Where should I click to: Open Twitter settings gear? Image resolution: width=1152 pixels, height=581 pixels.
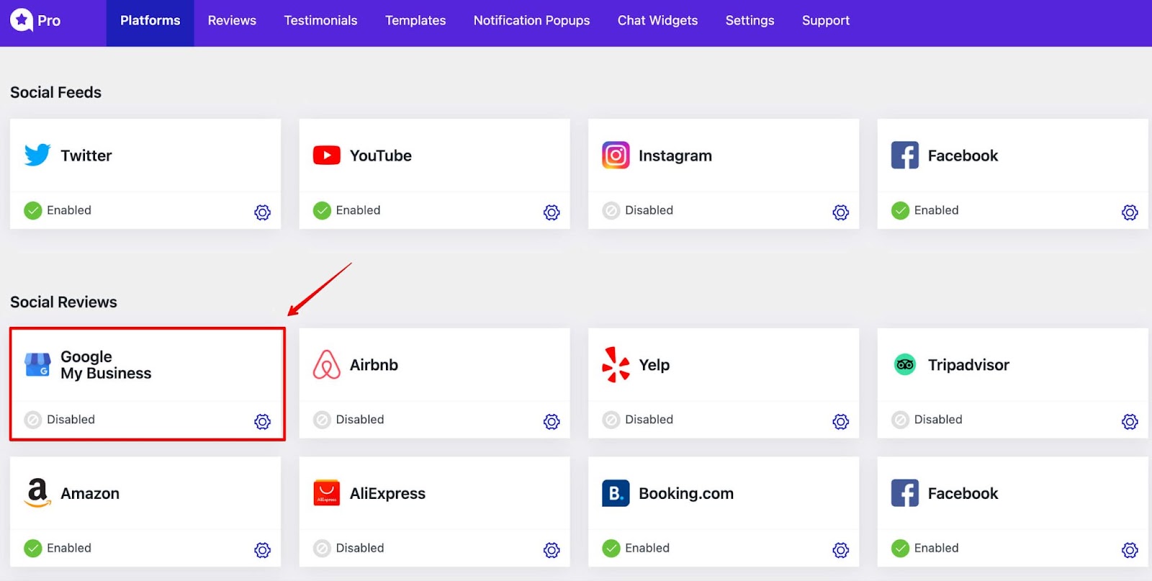[263, 212]
